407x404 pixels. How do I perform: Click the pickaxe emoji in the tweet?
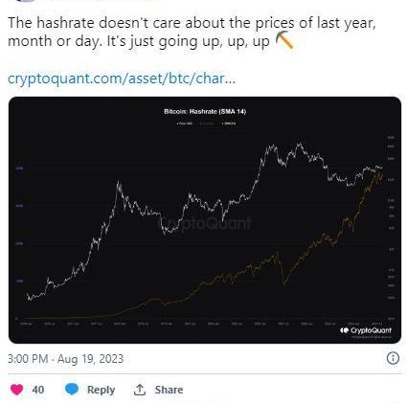pos(284,40)
